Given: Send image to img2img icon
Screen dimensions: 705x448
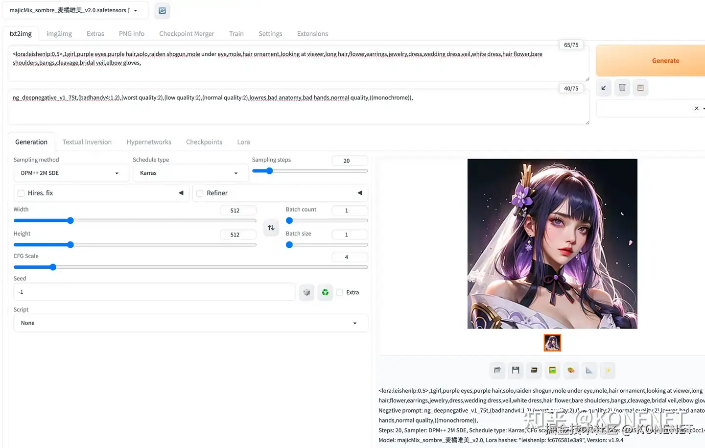Looking at the screenshot, I should coord(552,370).
